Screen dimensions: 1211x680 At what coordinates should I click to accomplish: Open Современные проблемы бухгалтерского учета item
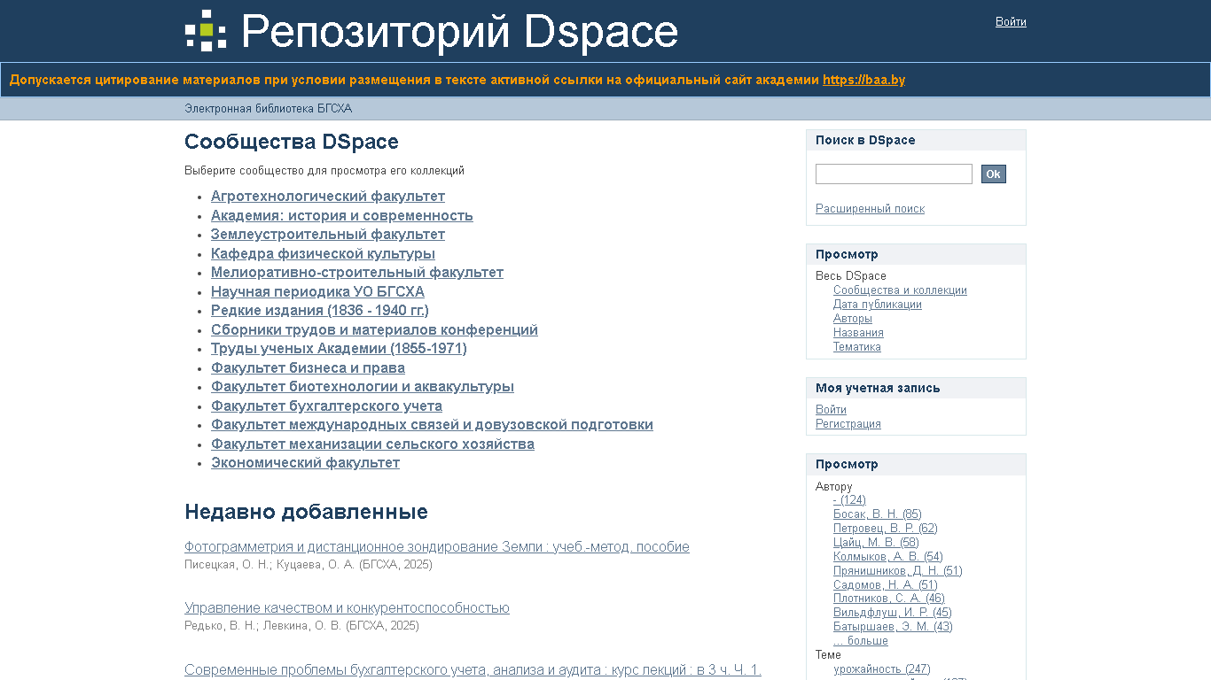(473, 670)
